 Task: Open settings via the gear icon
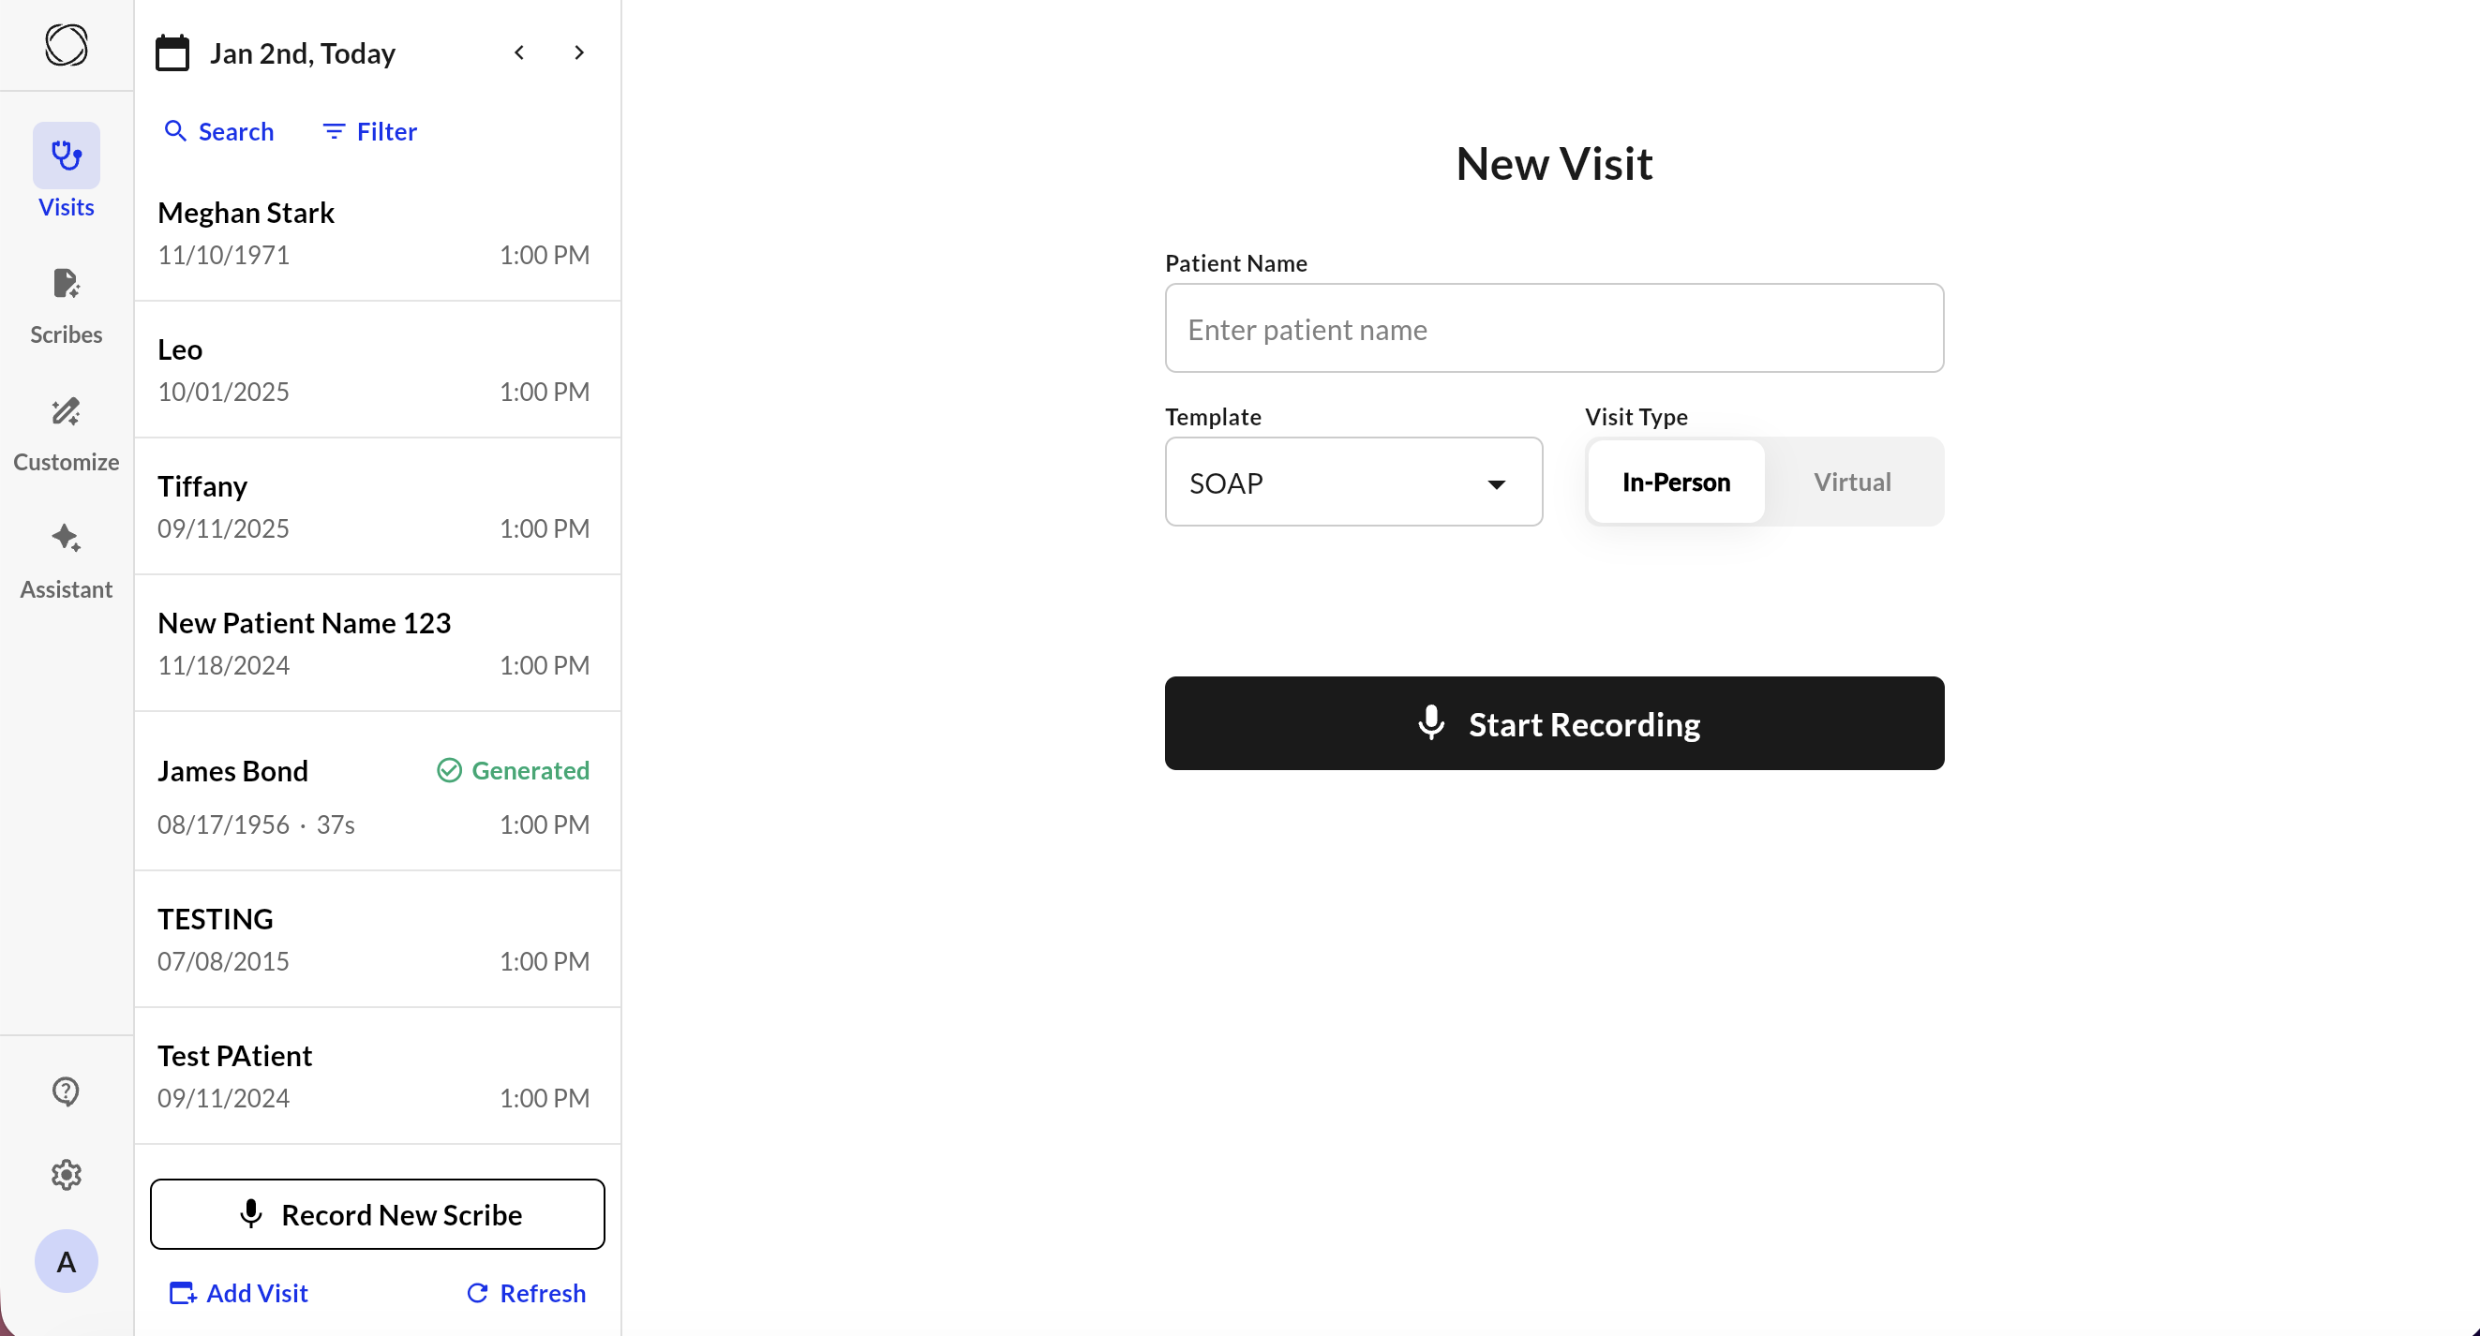tap(66, 1174)
